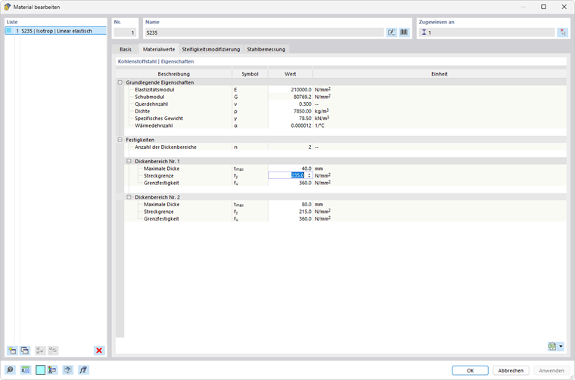Click the Dichte unit kg/m³ cell
575x380 pixels.
pyautogui.click(x=322, y=111)
